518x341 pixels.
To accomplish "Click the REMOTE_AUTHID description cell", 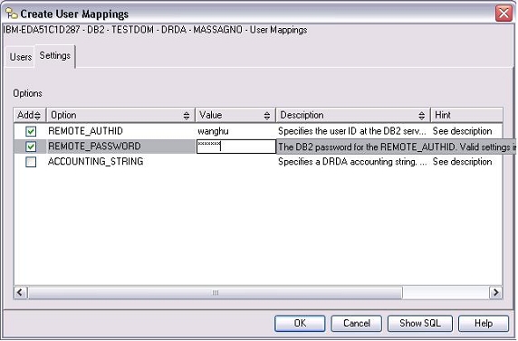I will [x=352, y=131].
